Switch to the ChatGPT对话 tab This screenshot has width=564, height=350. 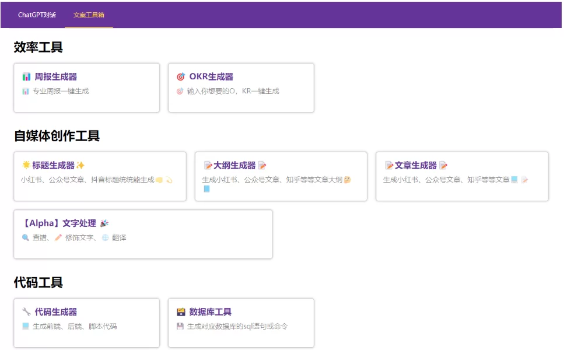(x=37, y=15)
